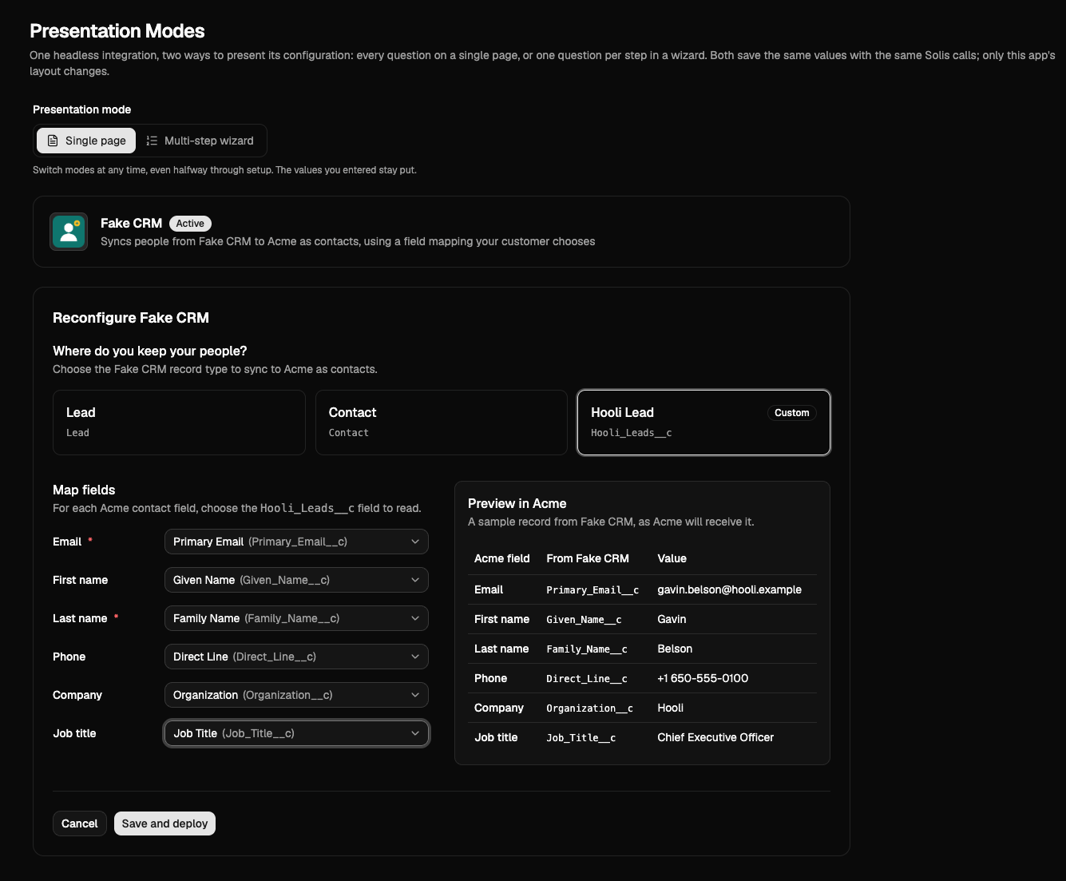This screenshot has height=881, width=1066.
Task: Switch to Single page presentation mode
Action: point(86,141)
